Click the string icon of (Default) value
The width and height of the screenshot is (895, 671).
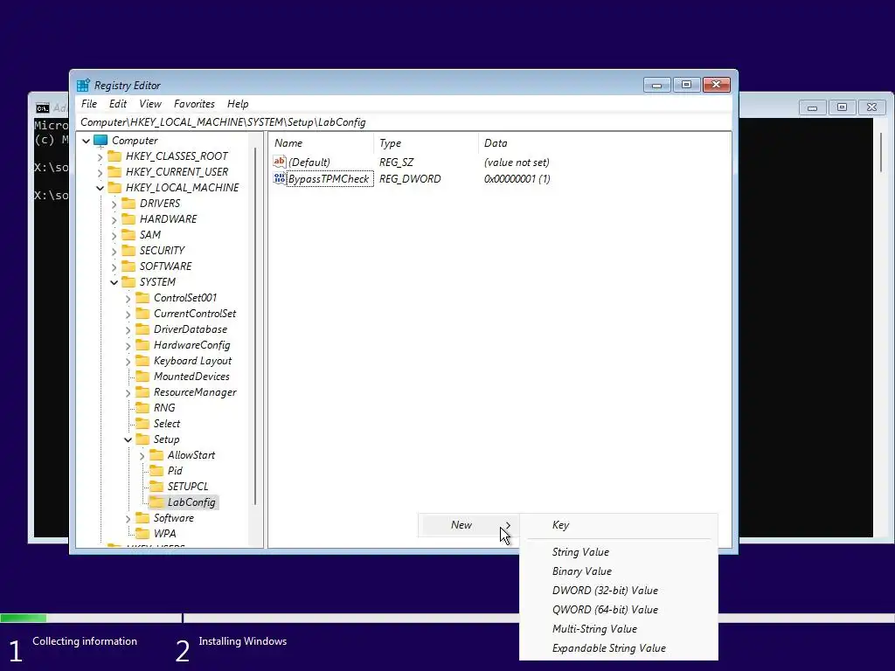(x=279, y=162)
